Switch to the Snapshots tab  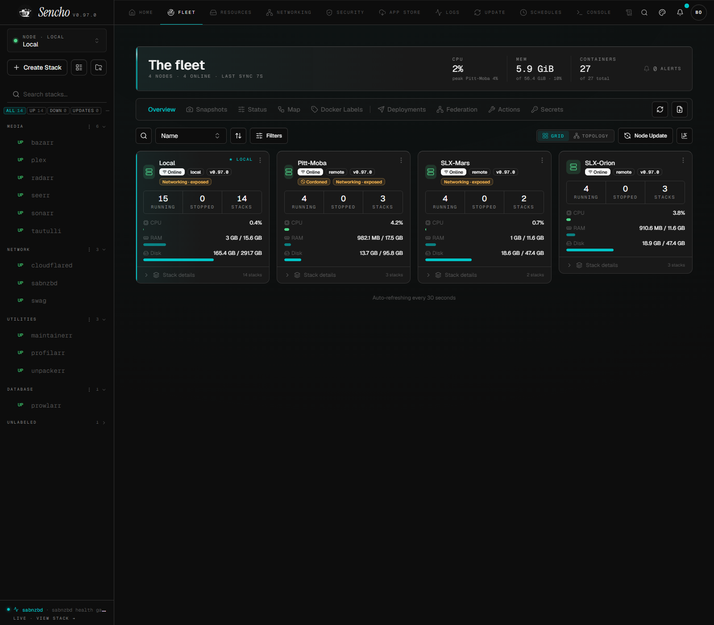coord(207,109)
